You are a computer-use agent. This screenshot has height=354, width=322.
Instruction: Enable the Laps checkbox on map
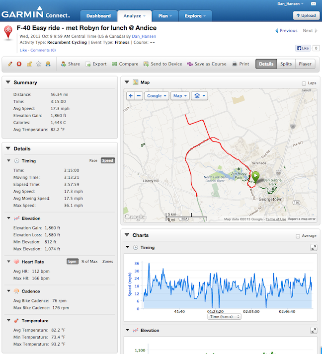click(x=304, y=83)
